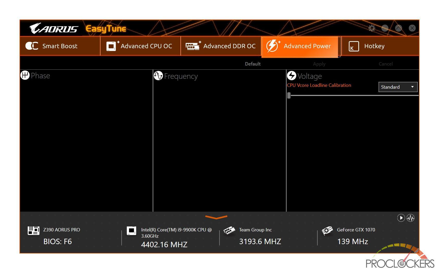Viewport: 439px width, 273px height.
Task: Click the Advanced DDR OC memory icon
Action: [x=193, y=46]
